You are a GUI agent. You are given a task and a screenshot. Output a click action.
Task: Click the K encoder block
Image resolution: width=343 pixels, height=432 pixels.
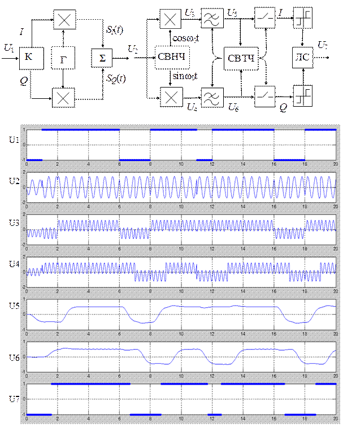click(32, 58)
